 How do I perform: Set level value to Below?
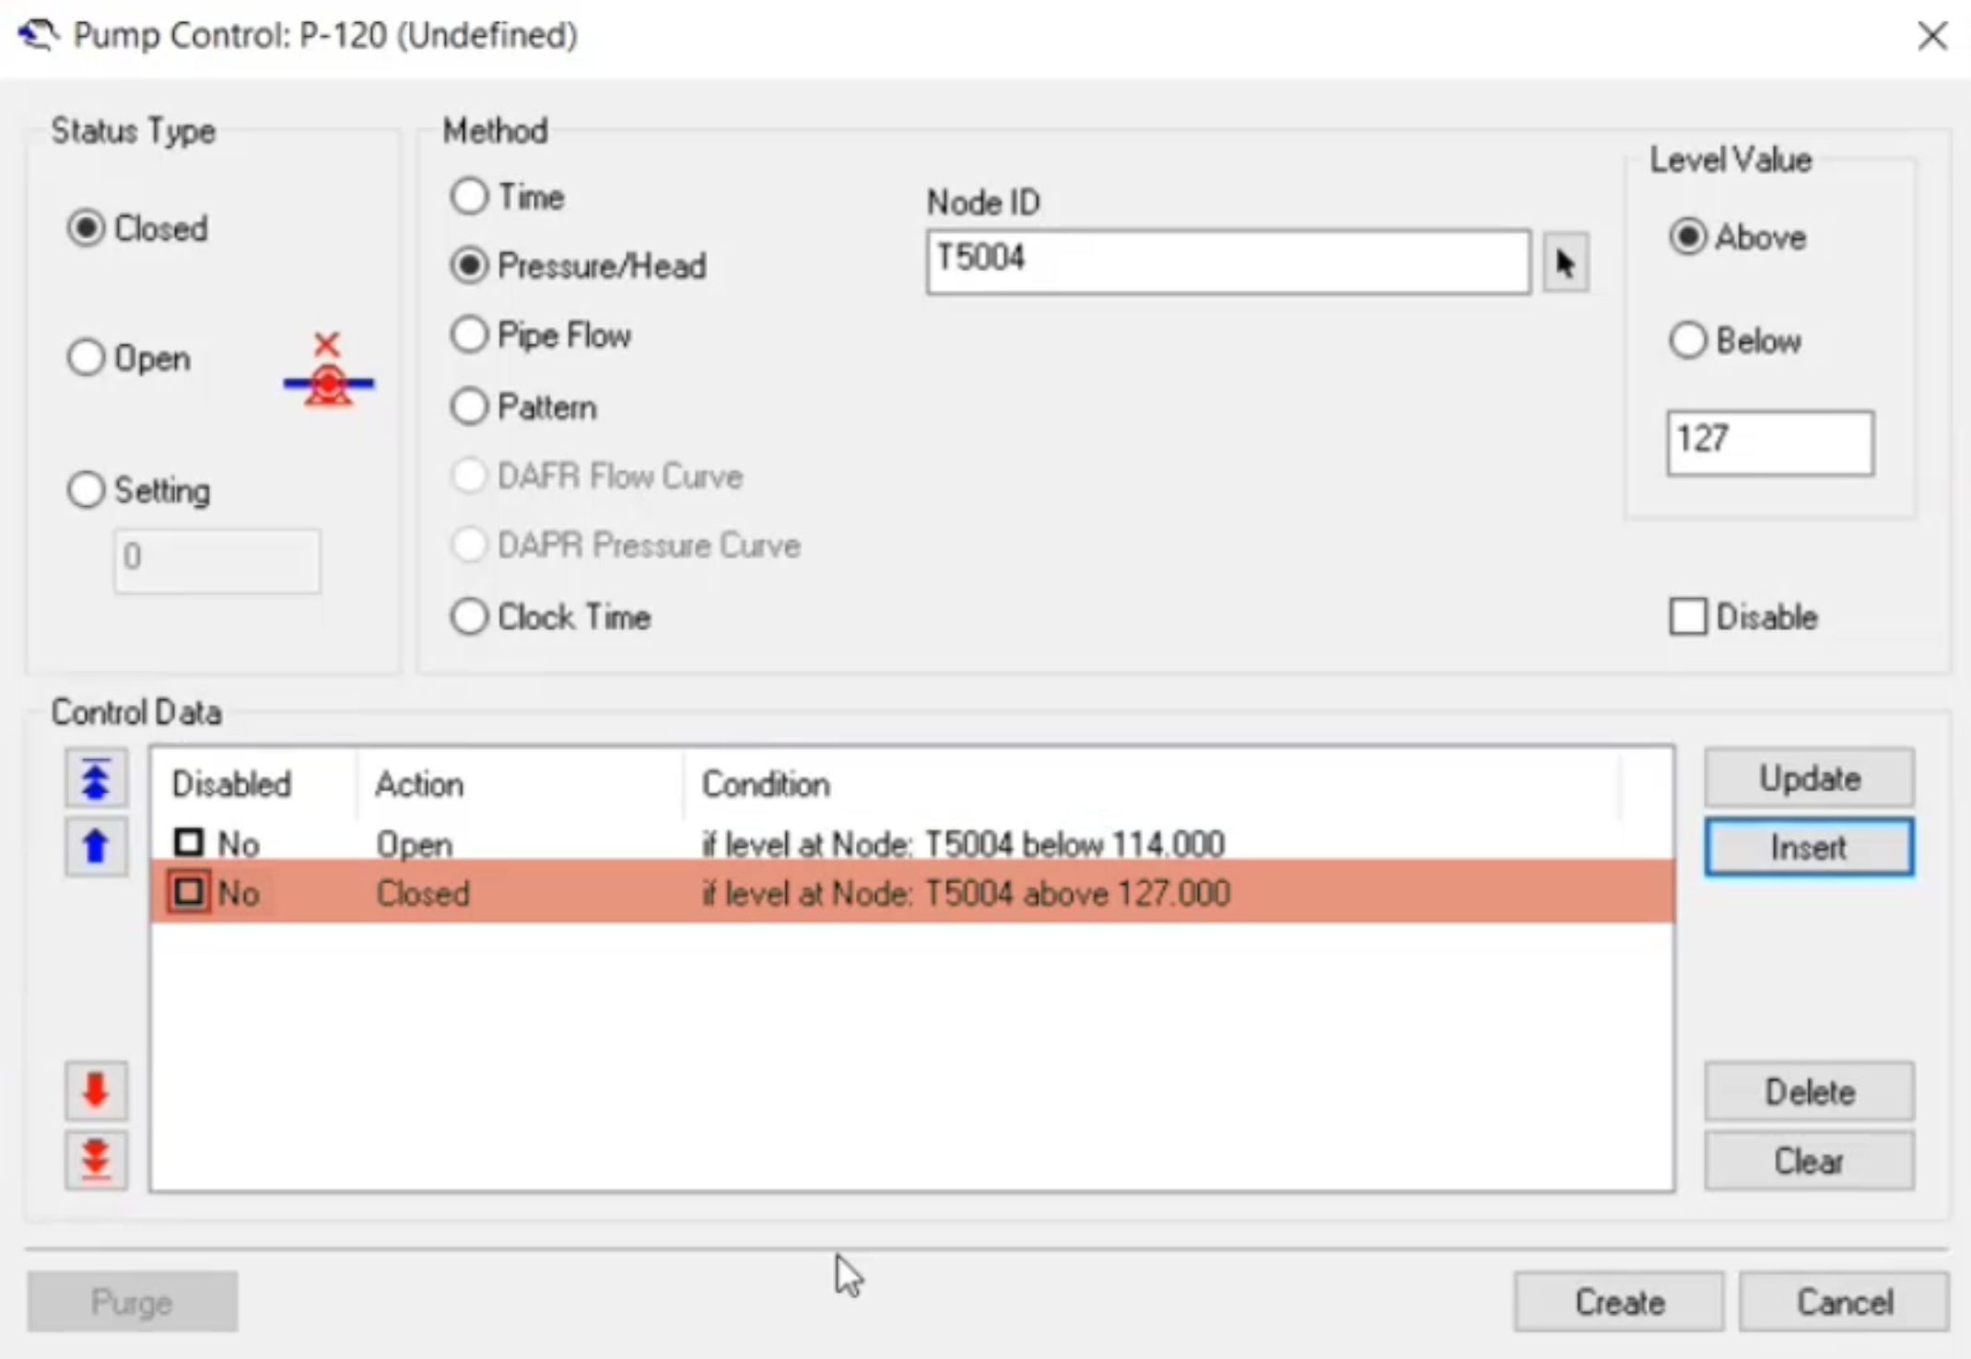click(x=1735, y=340)
